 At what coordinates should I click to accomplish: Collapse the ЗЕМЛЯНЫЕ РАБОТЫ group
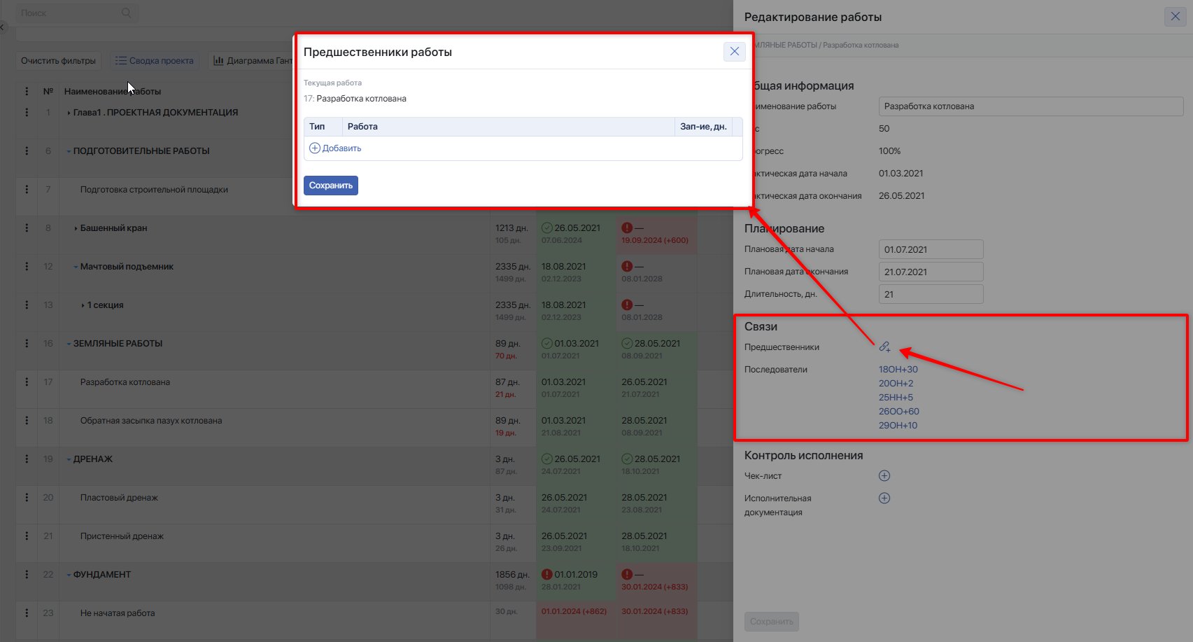(x=69, y=344)
